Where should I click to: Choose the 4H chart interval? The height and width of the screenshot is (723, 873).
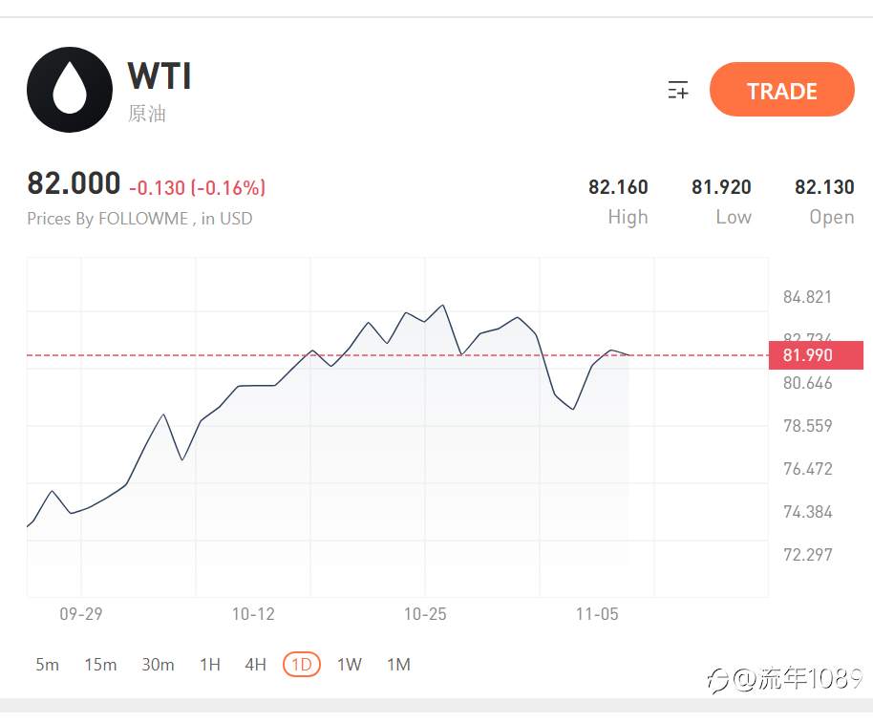click(x=256, y=665)
